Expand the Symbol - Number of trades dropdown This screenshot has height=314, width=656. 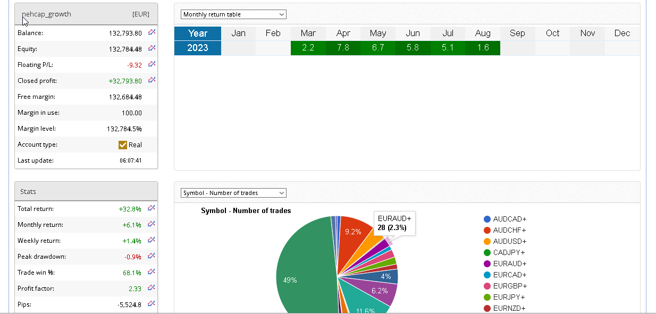click(233, 193)
